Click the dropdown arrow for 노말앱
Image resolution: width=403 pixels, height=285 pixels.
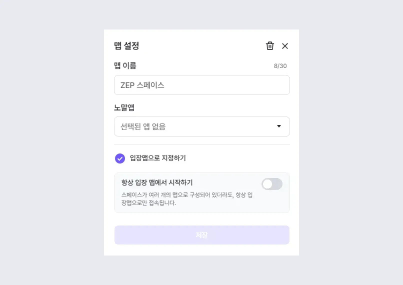tap(279, 126)
